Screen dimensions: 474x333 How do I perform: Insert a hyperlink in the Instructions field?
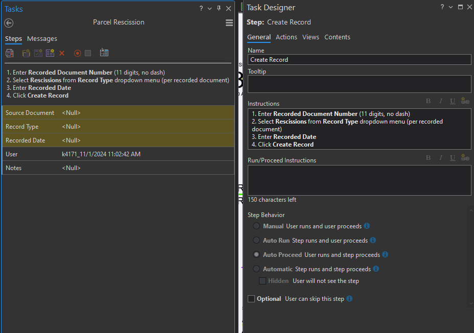click(x=465, y=101)
